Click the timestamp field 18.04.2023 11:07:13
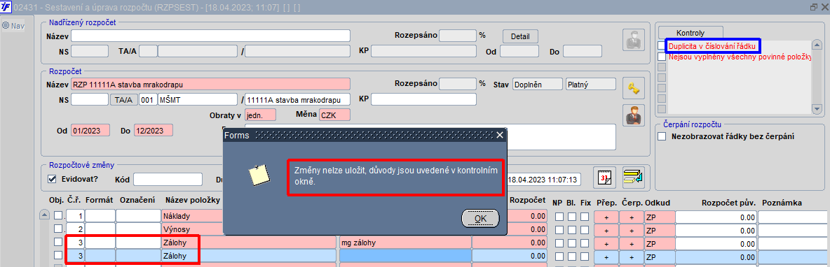Image resolution: width=830 pixels, height=267 pixels. tap(543, 180)
